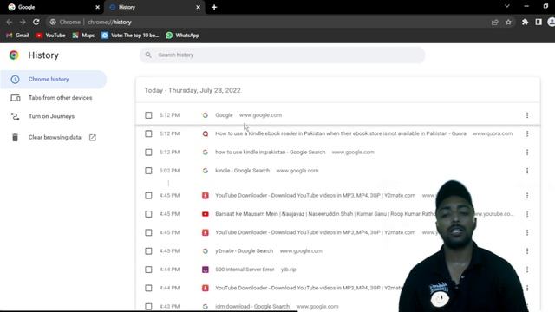Switch to the Google tab
The height and width of the screenshot is (312, 555).
(x=51, y=7)
